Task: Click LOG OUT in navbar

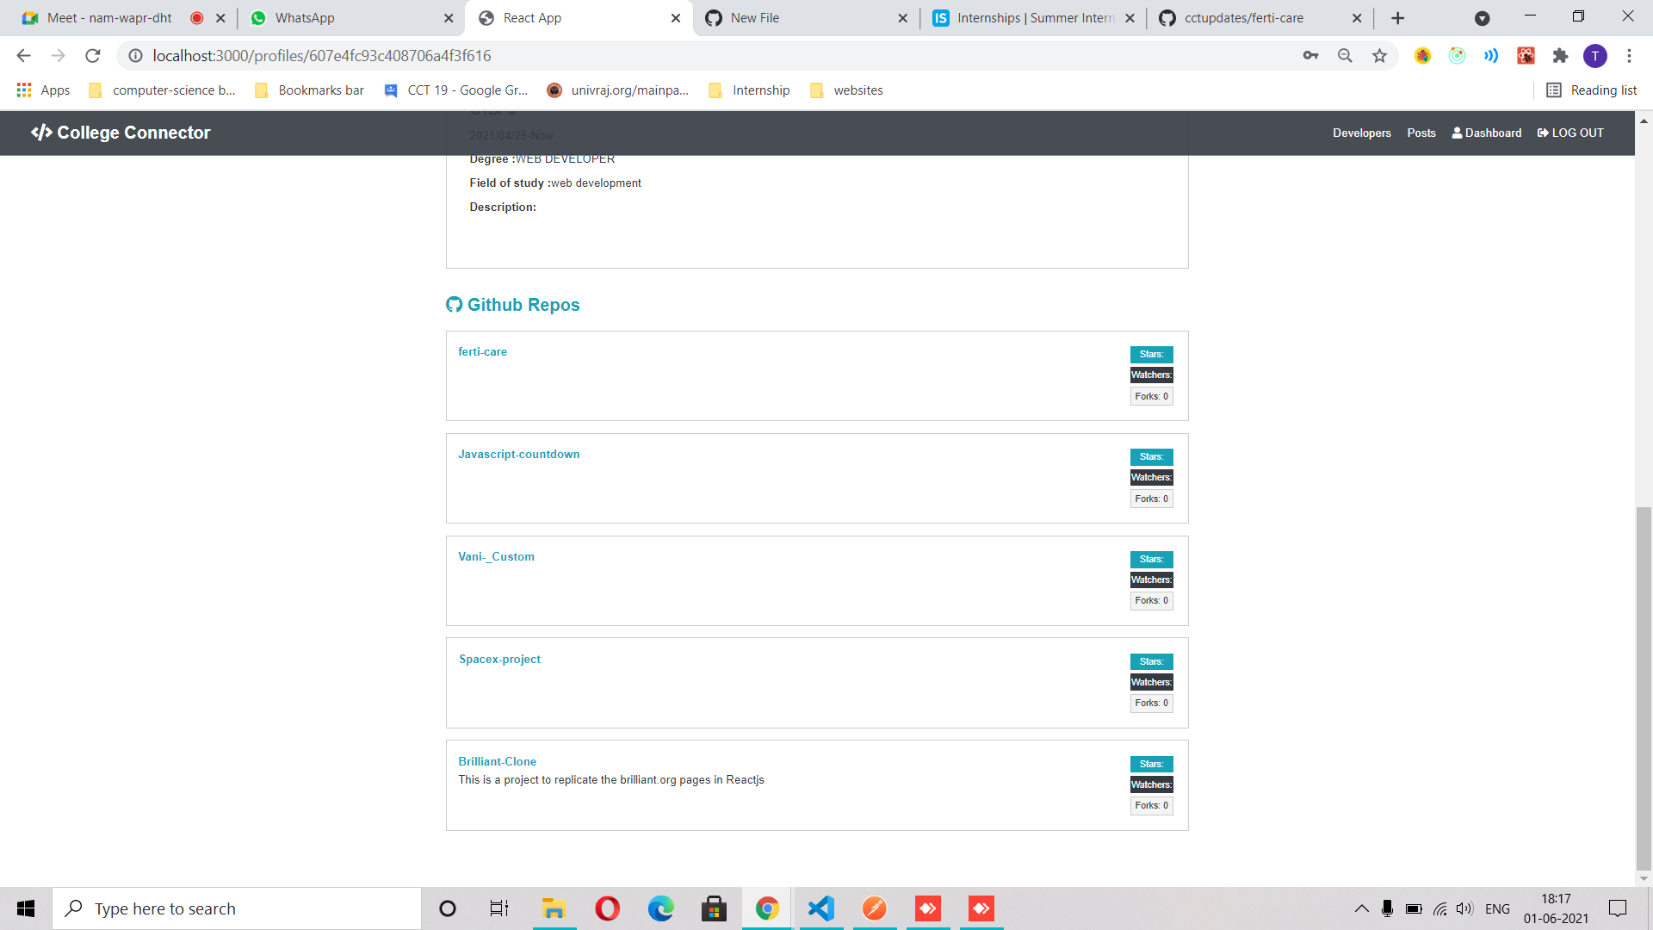Action: [x=1570, y=133]
